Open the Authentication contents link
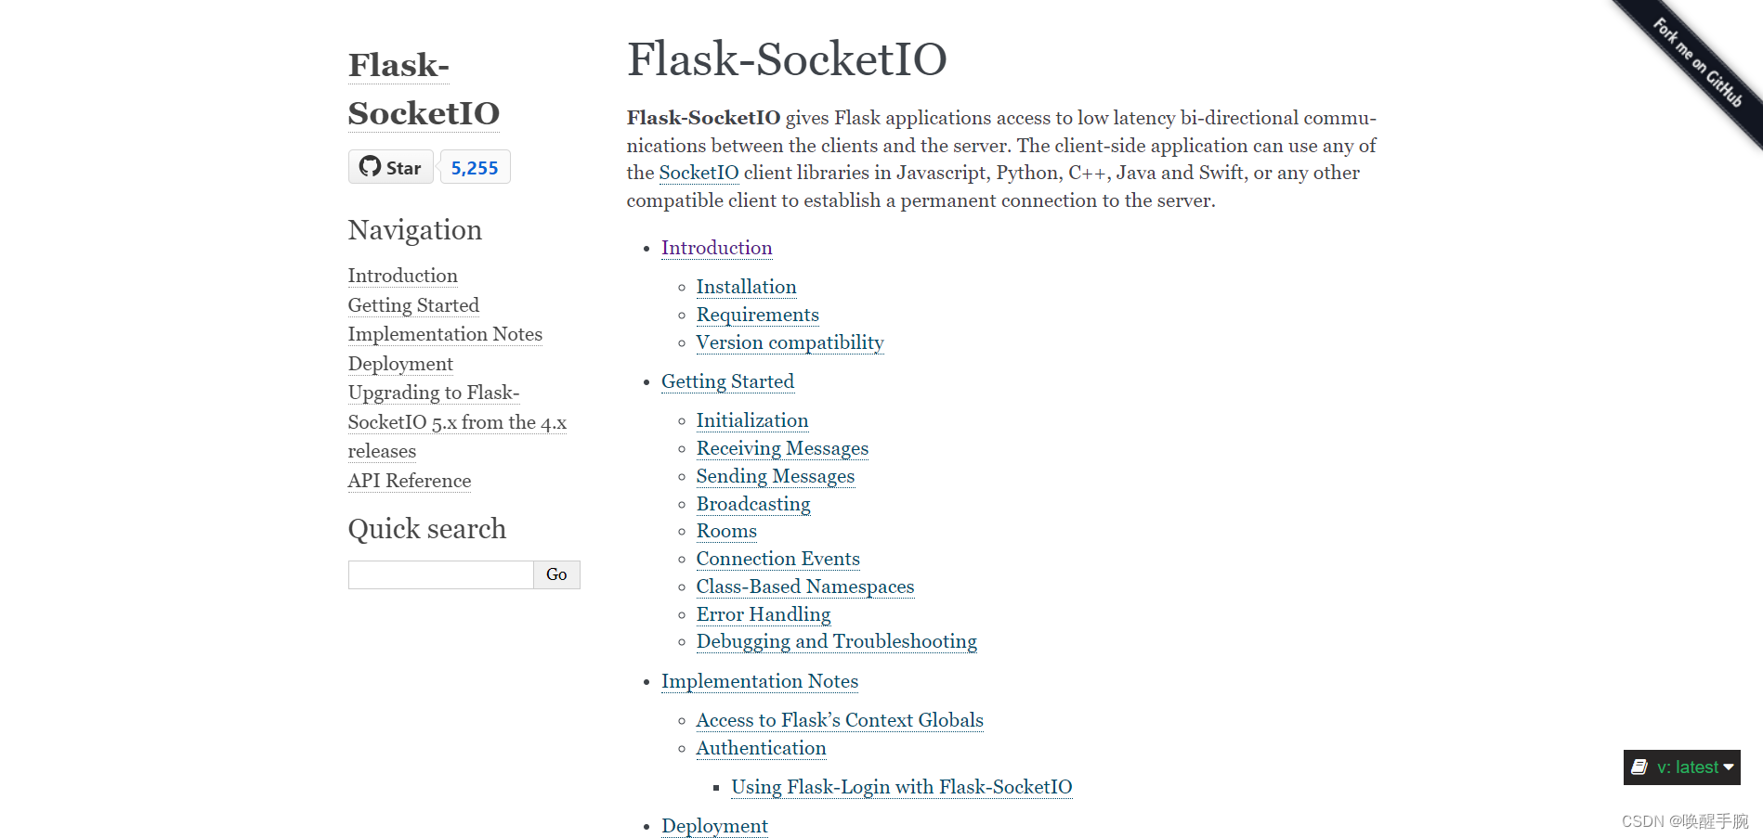 (x=761, y=748)
